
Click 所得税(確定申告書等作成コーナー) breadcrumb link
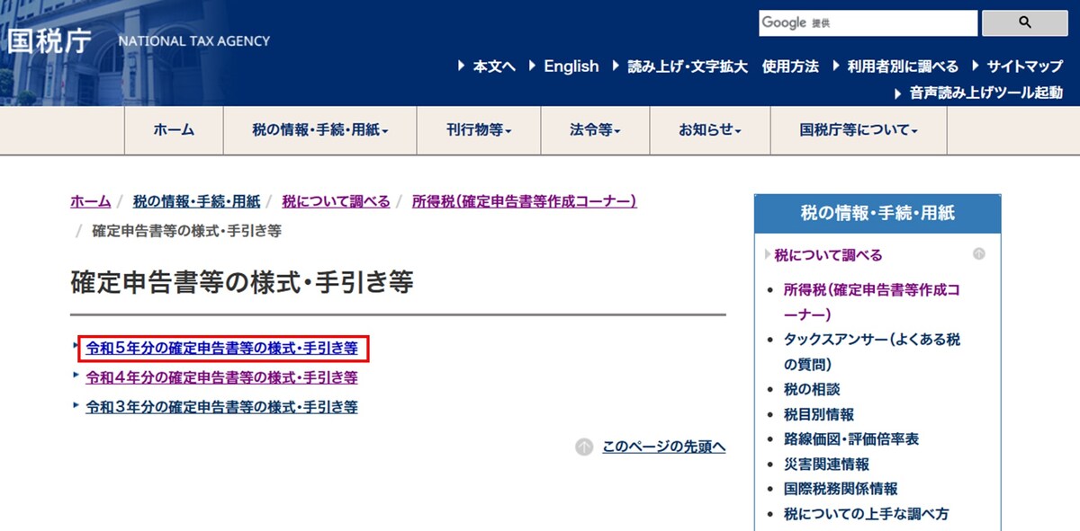tap(525, 201)
